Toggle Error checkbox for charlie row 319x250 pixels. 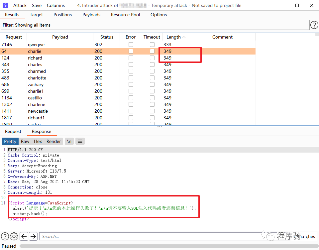point(131,51)
